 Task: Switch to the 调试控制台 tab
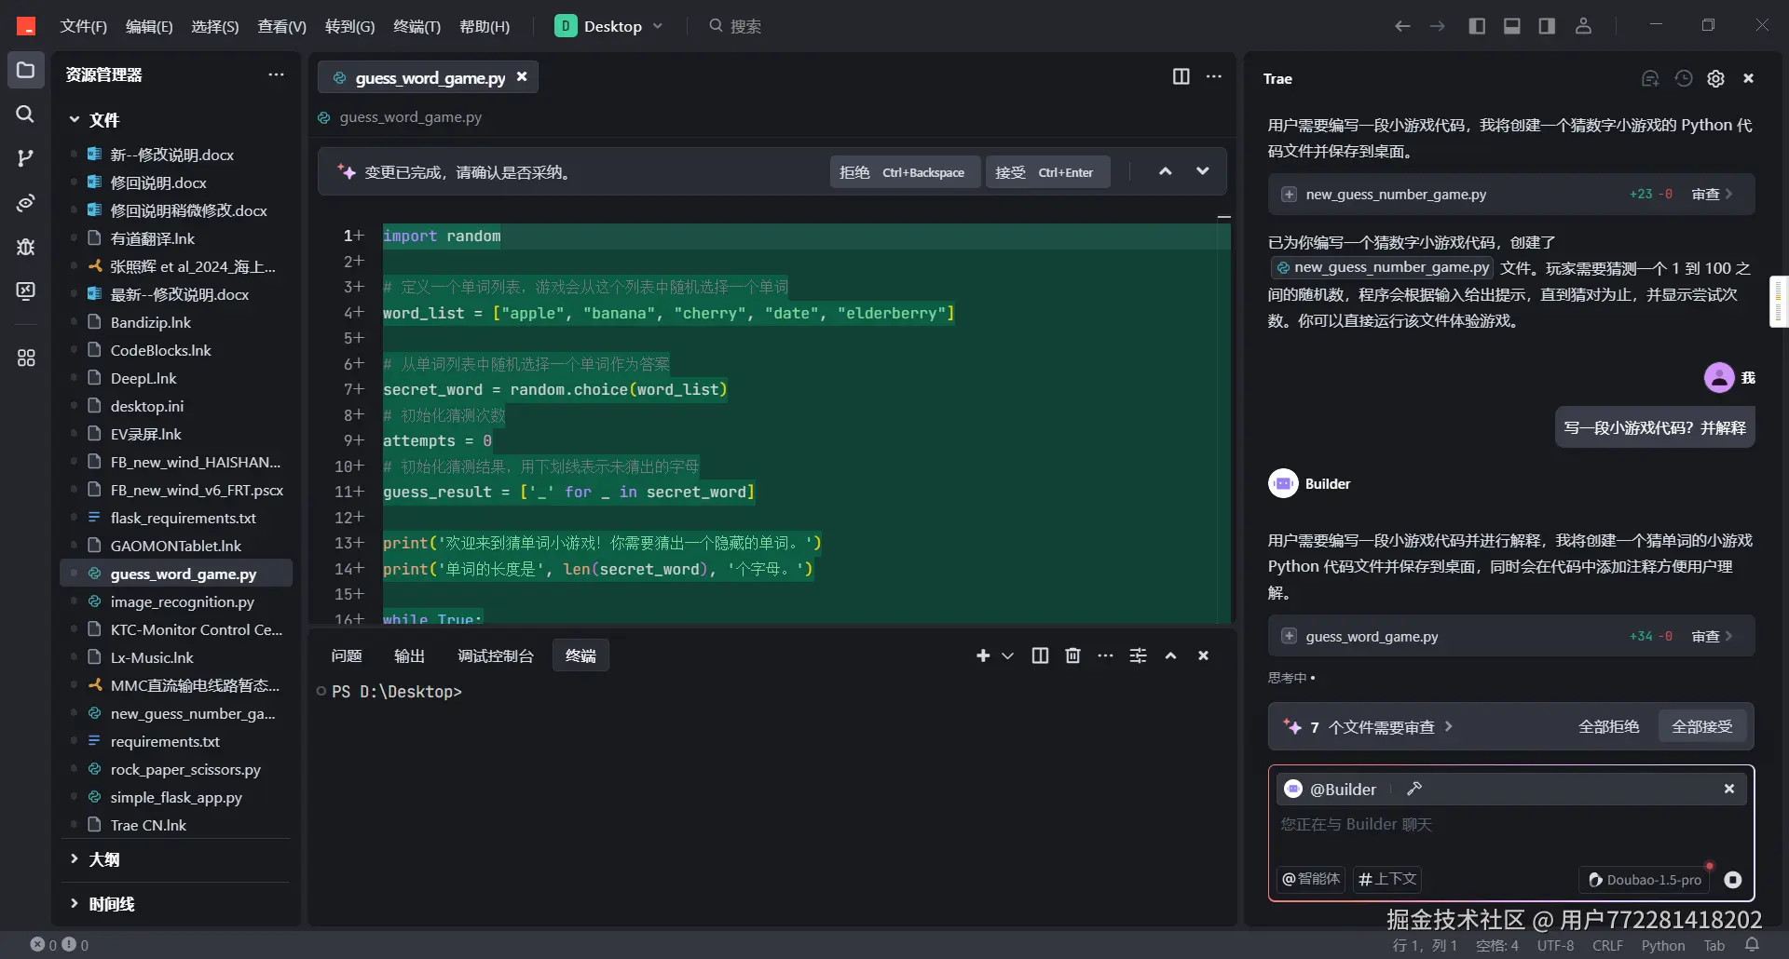(x=496, y=656)
